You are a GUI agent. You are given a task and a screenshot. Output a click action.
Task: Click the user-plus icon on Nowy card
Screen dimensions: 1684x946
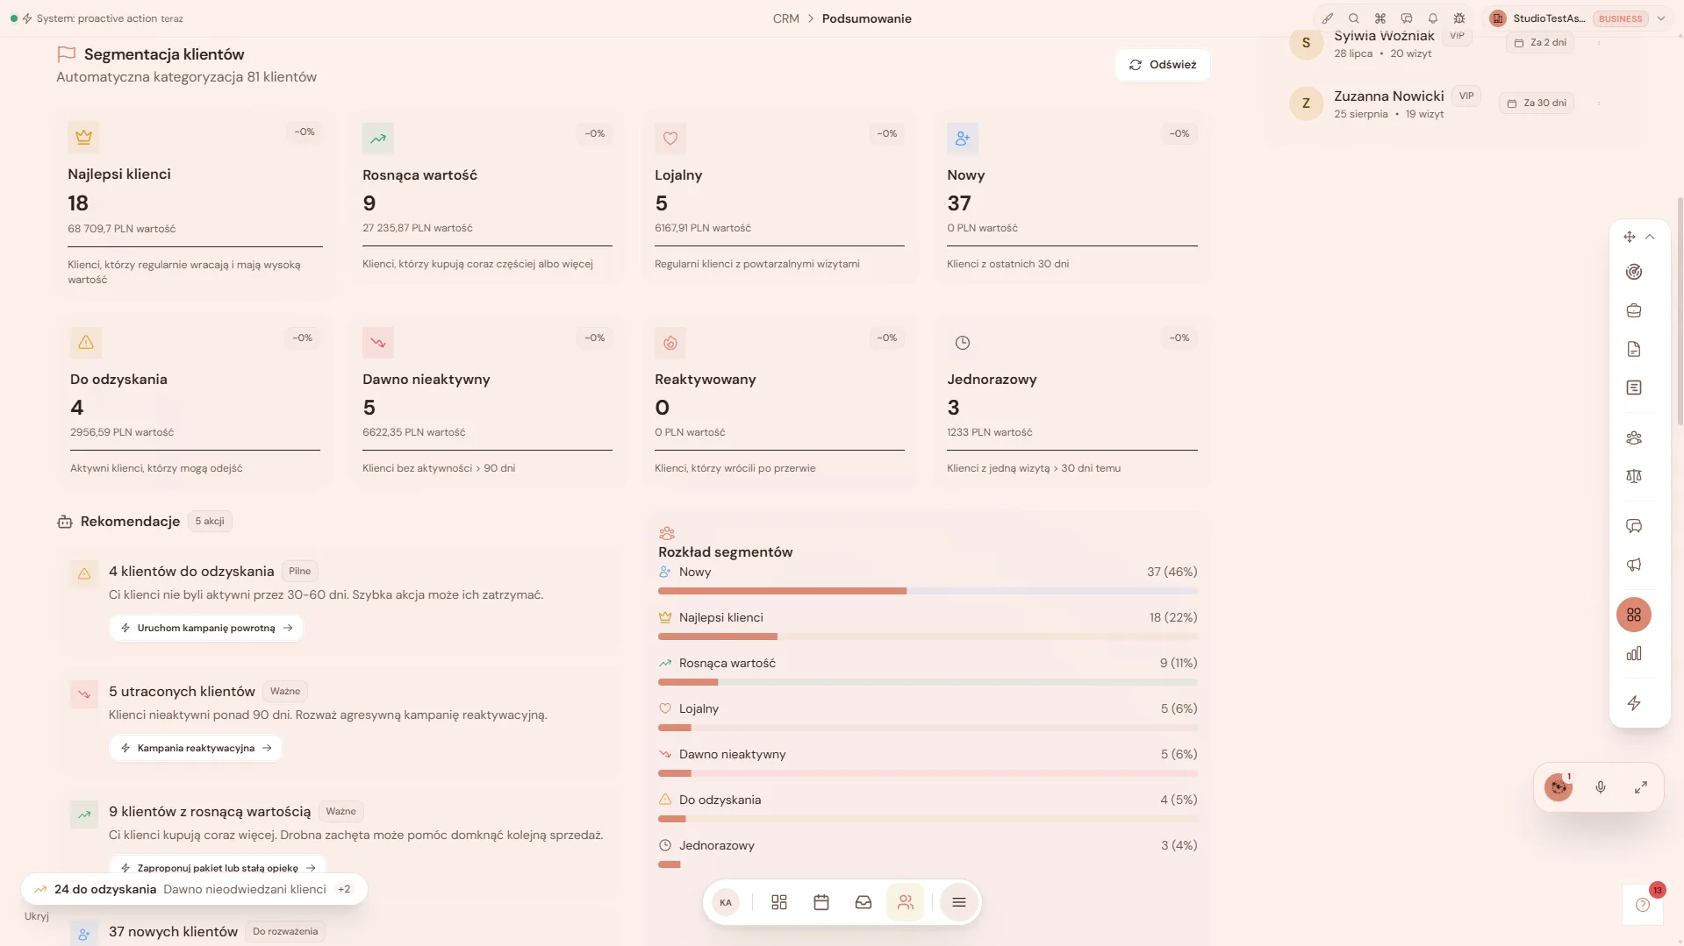(963, 139)
